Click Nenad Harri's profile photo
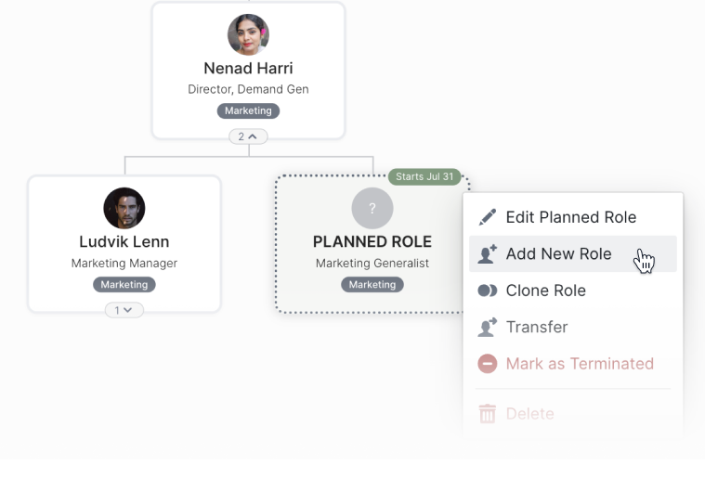705x504 pixels. [248, 35]
